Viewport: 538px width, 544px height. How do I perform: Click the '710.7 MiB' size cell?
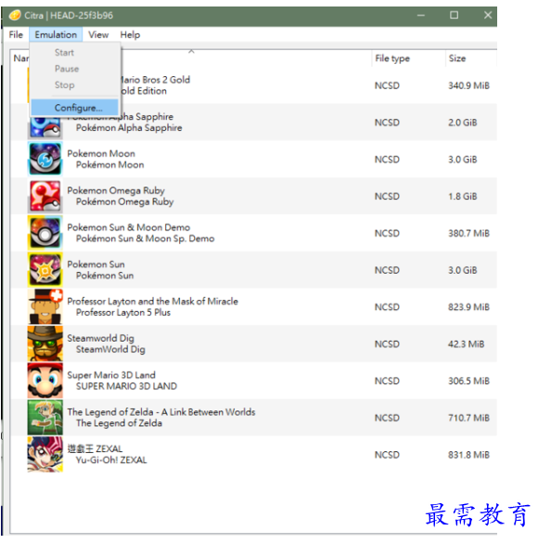coord(468,418)
